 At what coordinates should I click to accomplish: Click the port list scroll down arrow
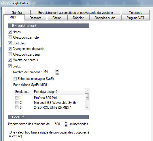tap(87, 108)
